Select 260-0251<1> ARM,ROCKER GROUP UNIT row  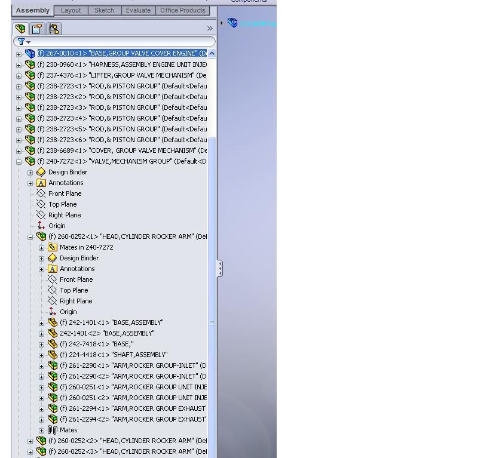[133, 387]
